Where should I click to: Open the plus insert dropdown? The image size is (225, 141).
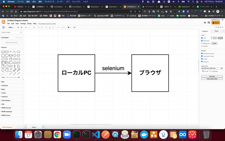click(69, 27)
